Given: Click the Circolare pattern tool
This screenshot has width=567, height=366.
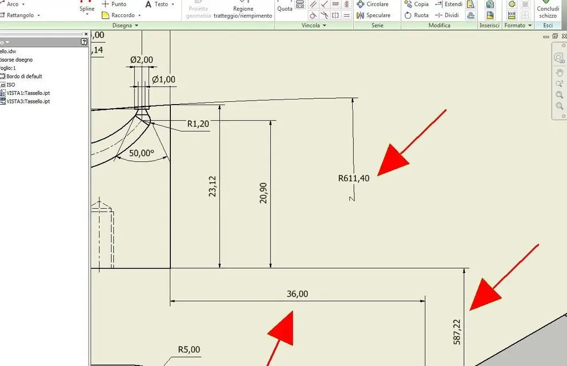Looking at the screenshot, I should pos(373,4).
